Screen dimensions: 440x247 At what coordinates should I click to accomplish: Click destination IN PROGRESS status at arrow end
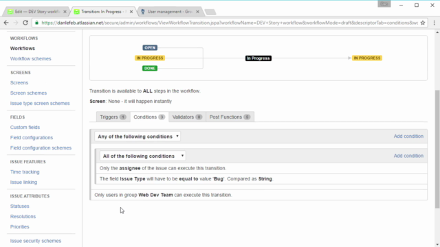pyautogui.click(x=367, y=58)
